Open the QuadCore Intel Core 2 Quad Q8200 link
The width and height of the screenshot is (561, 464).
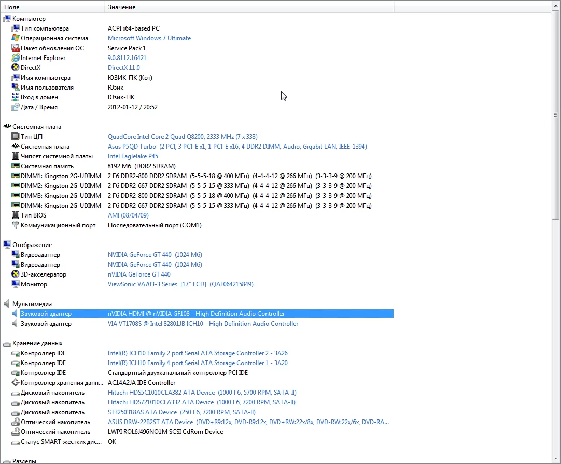[183, 137]
